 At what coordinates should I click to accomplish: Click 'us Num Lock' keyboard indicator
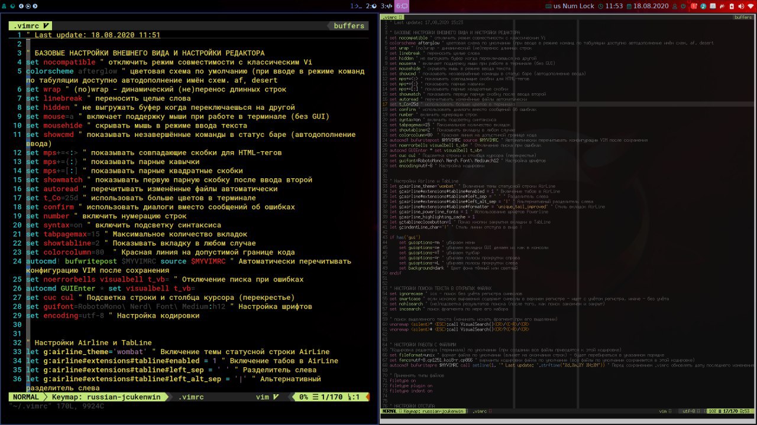[574, 6]
